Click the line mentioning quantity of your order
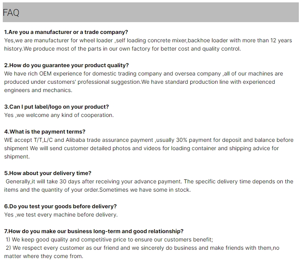 coord(98,190)
